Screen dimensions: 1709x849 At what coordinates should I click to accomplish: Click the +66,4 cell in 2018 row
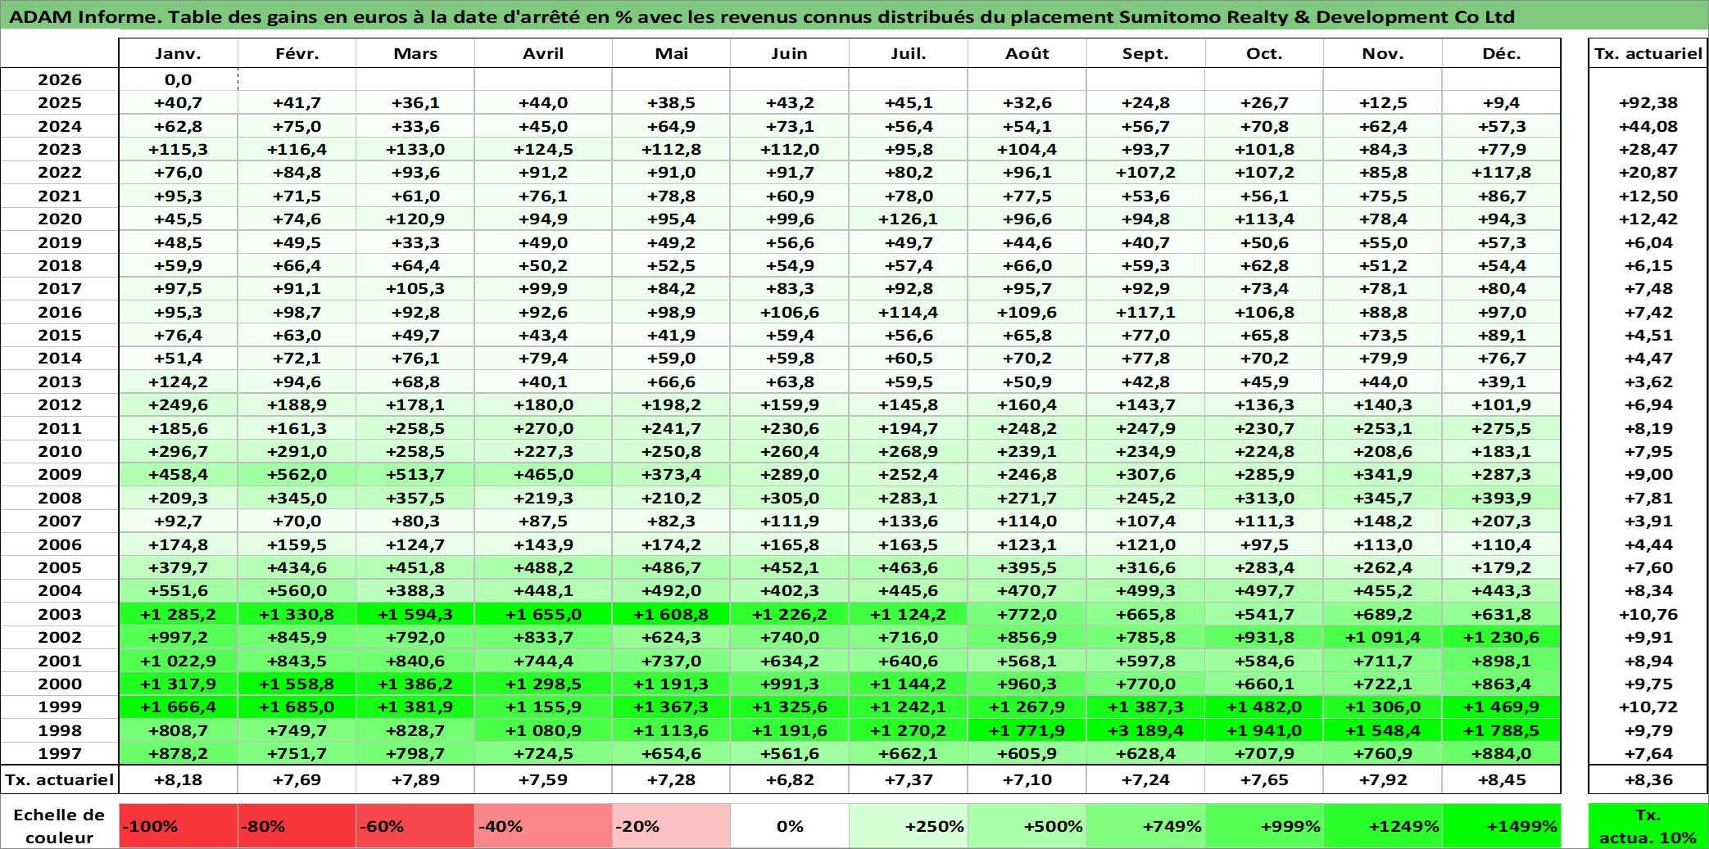tap(297, 265)
